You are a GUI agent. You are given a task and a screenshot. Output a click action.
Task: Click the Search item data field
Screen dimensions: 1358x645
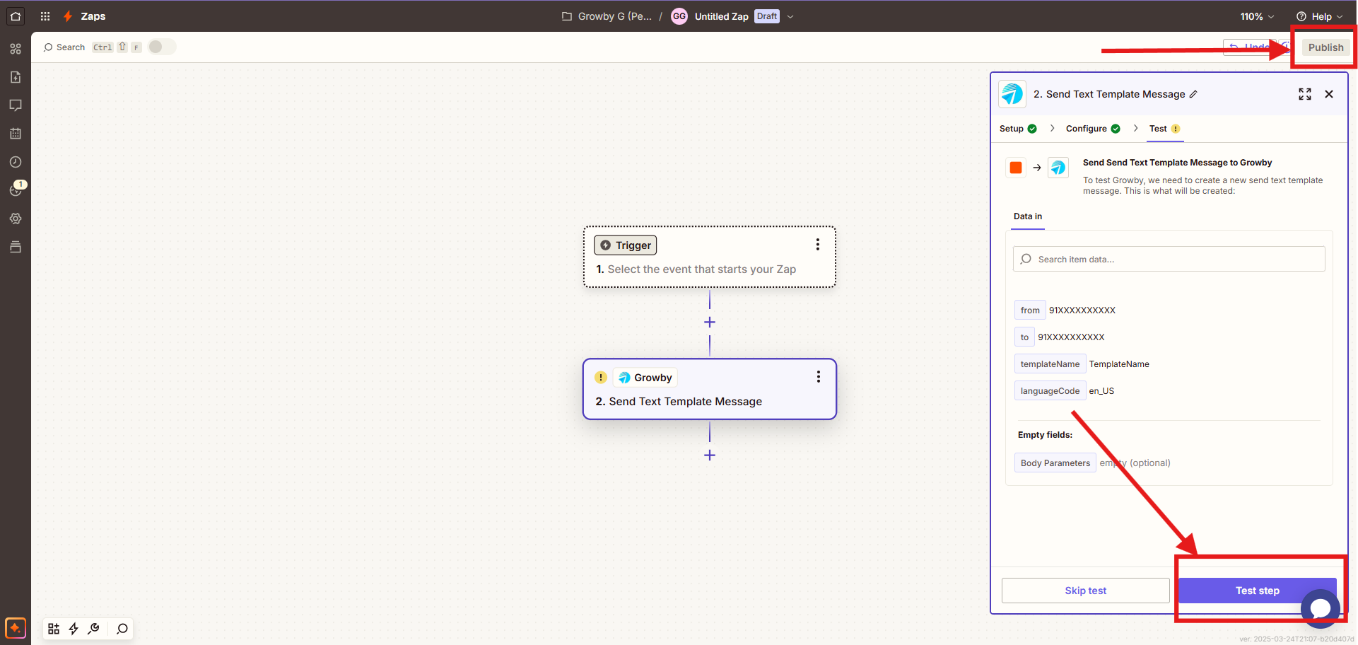click(x=1169, y=259)
